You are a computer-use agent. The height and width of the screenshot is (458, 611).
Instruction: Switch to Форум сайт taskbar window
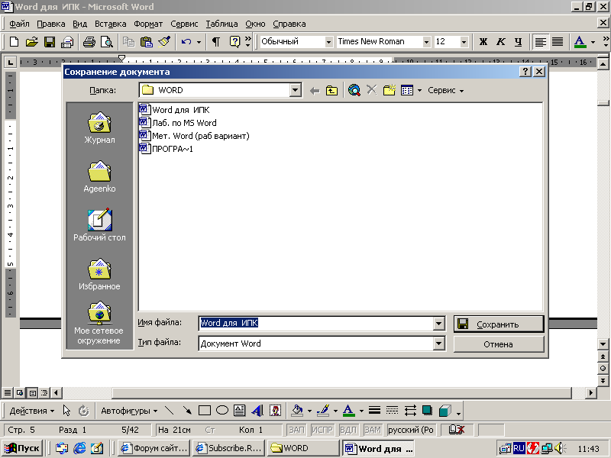pos(154,448)
